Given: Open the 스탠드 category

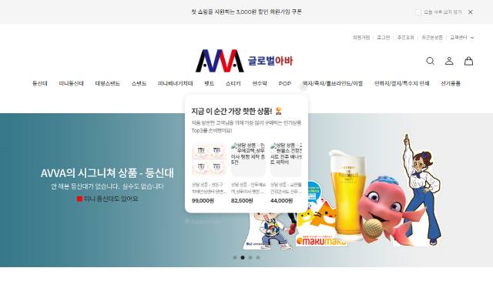Looking at the screenshot, I should pyautogui.click(x=139, y=83).
